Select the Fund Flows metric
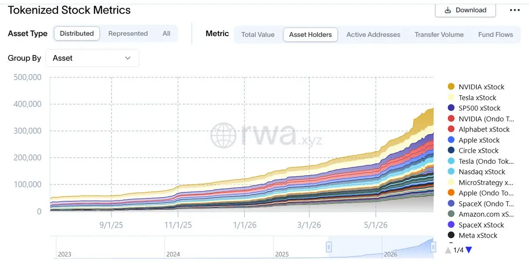Viewport: 529px width, 265px height. pos(495,34)
